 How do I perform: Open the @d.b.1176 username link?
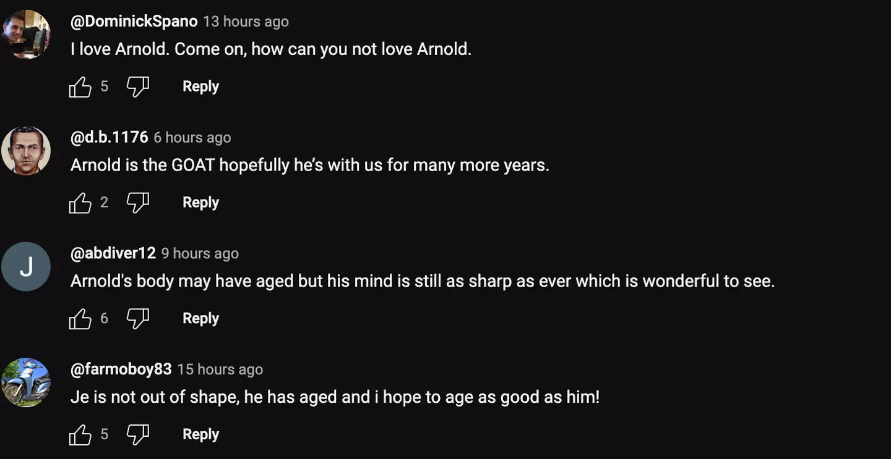(x=110, y=137)
